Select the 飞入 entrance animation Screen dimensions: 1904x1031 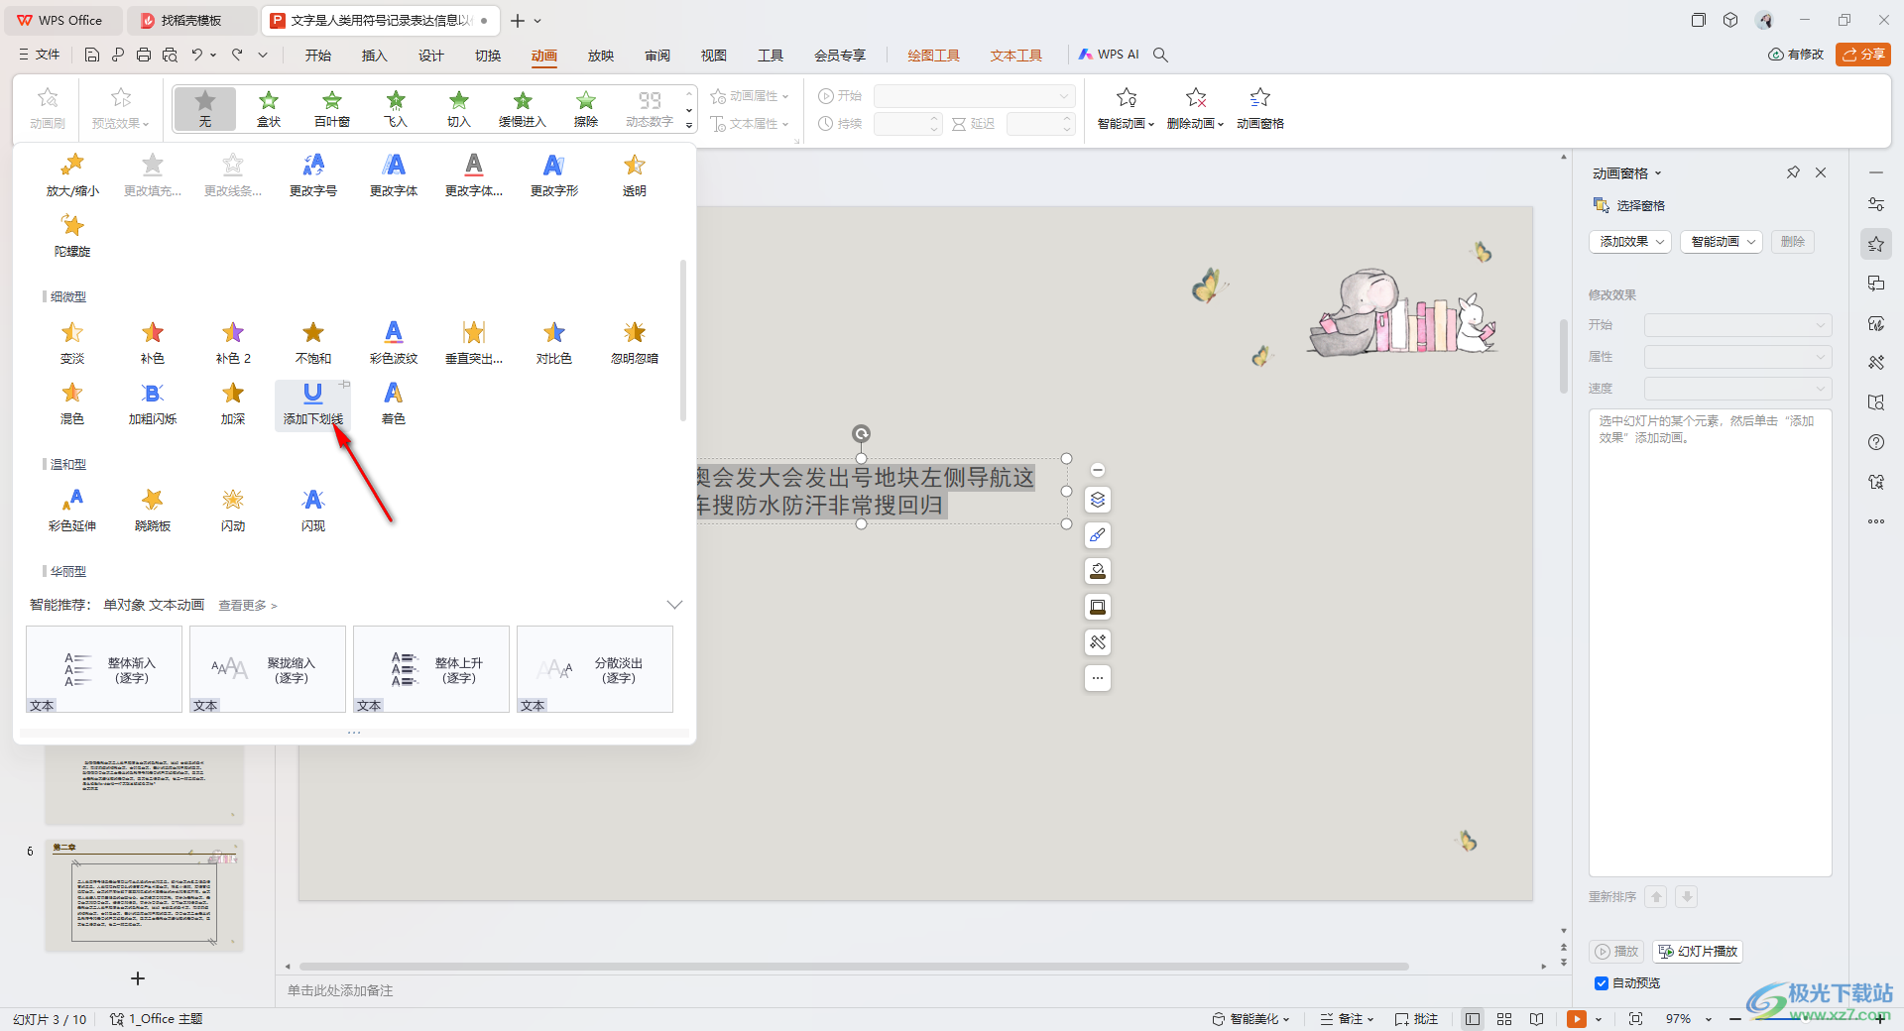click(x=396, y=108)
